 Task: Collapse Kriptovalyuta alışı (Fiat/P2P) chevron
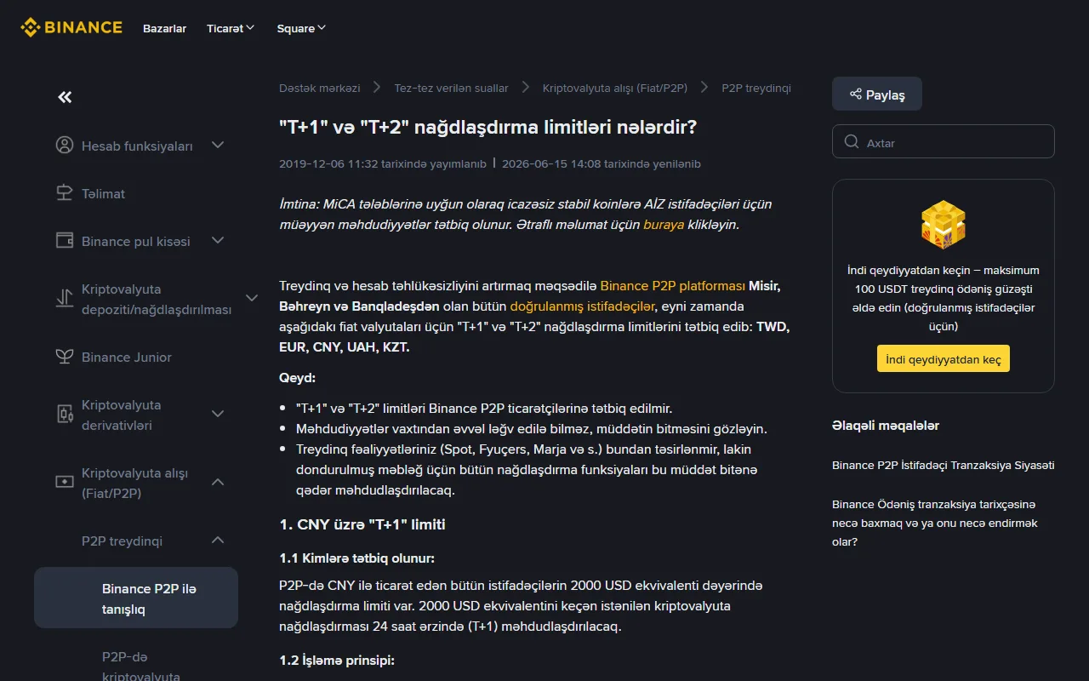coord(218,482)
